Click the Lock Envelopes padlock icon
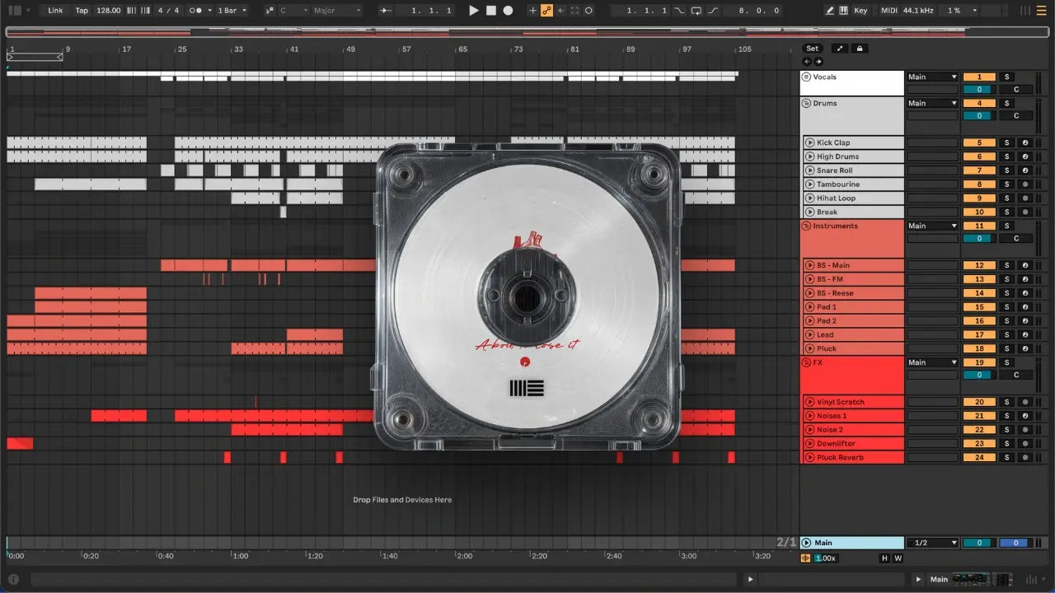Screen dimensions: 1055x593 coord(860,49)
